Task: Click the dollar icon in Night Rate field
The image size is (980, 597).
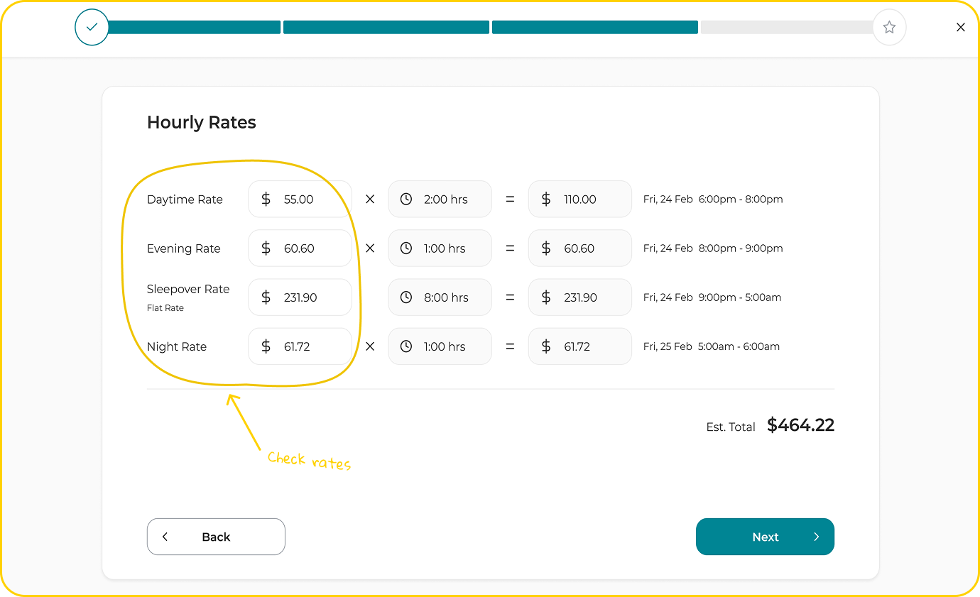Action: coord(266,346)
